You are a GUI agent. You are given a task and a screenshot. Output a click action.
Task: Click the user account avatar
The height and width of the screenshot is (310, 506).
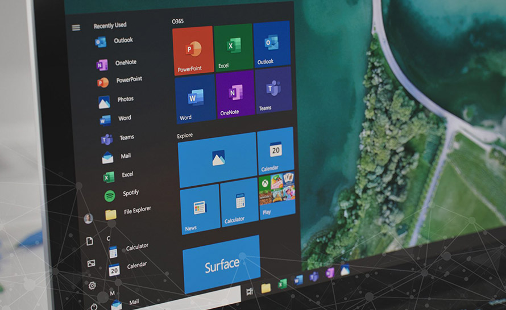pos(88,219)
